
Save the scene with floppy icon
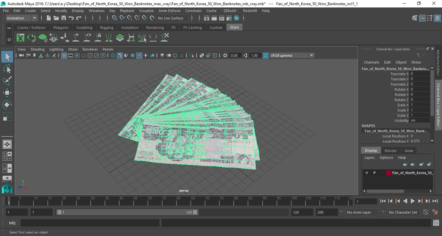63,18
